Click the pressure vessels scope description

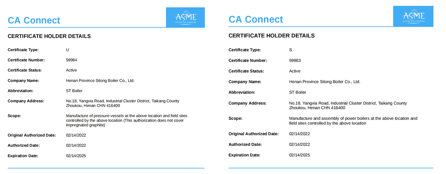[126, 120]
